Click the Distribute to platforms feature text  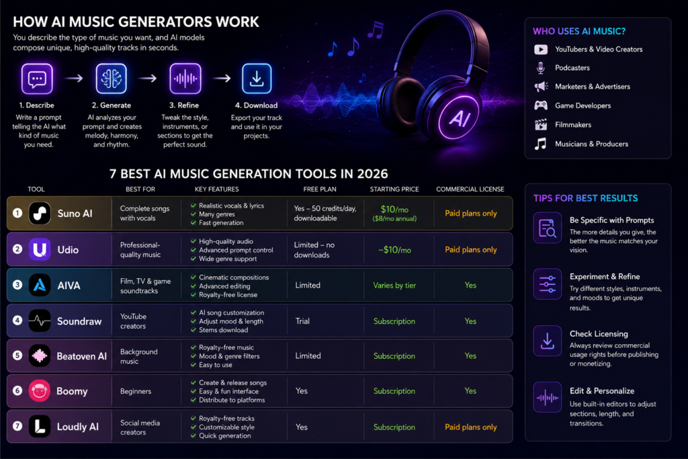pyautogui.click(x=232, y=401)
